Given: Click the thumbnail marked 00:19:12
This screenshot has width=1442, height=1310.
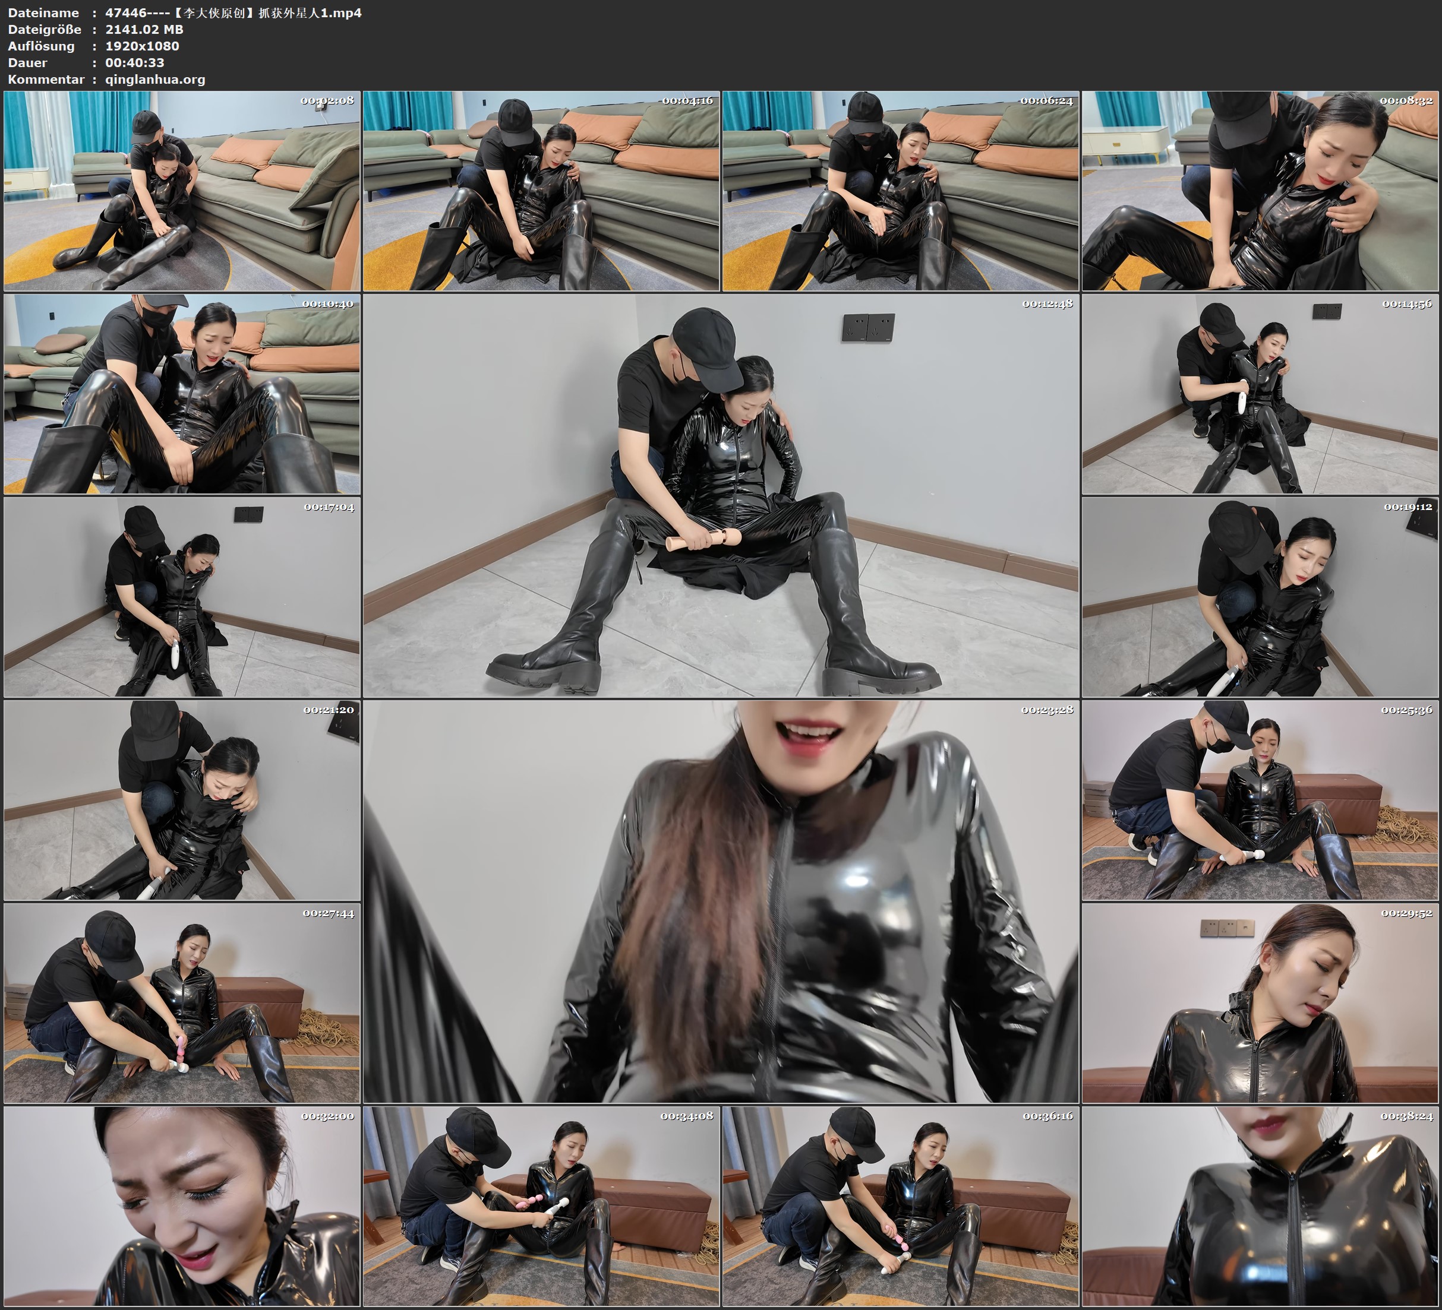Looking at the screenshot, I should click(x=1260, y=597).
